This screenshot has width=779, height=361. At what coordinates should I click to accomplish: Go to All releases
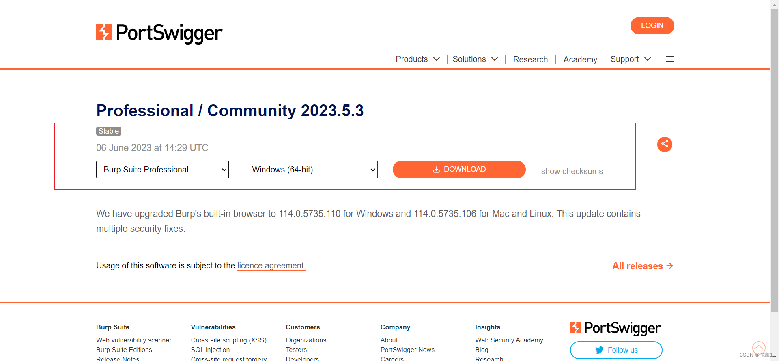(x=643, y=266)
